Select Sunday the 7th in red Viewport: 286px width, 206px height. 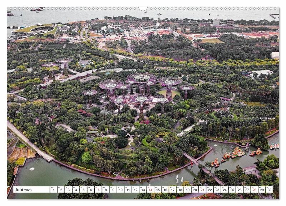tap(98, 190)
